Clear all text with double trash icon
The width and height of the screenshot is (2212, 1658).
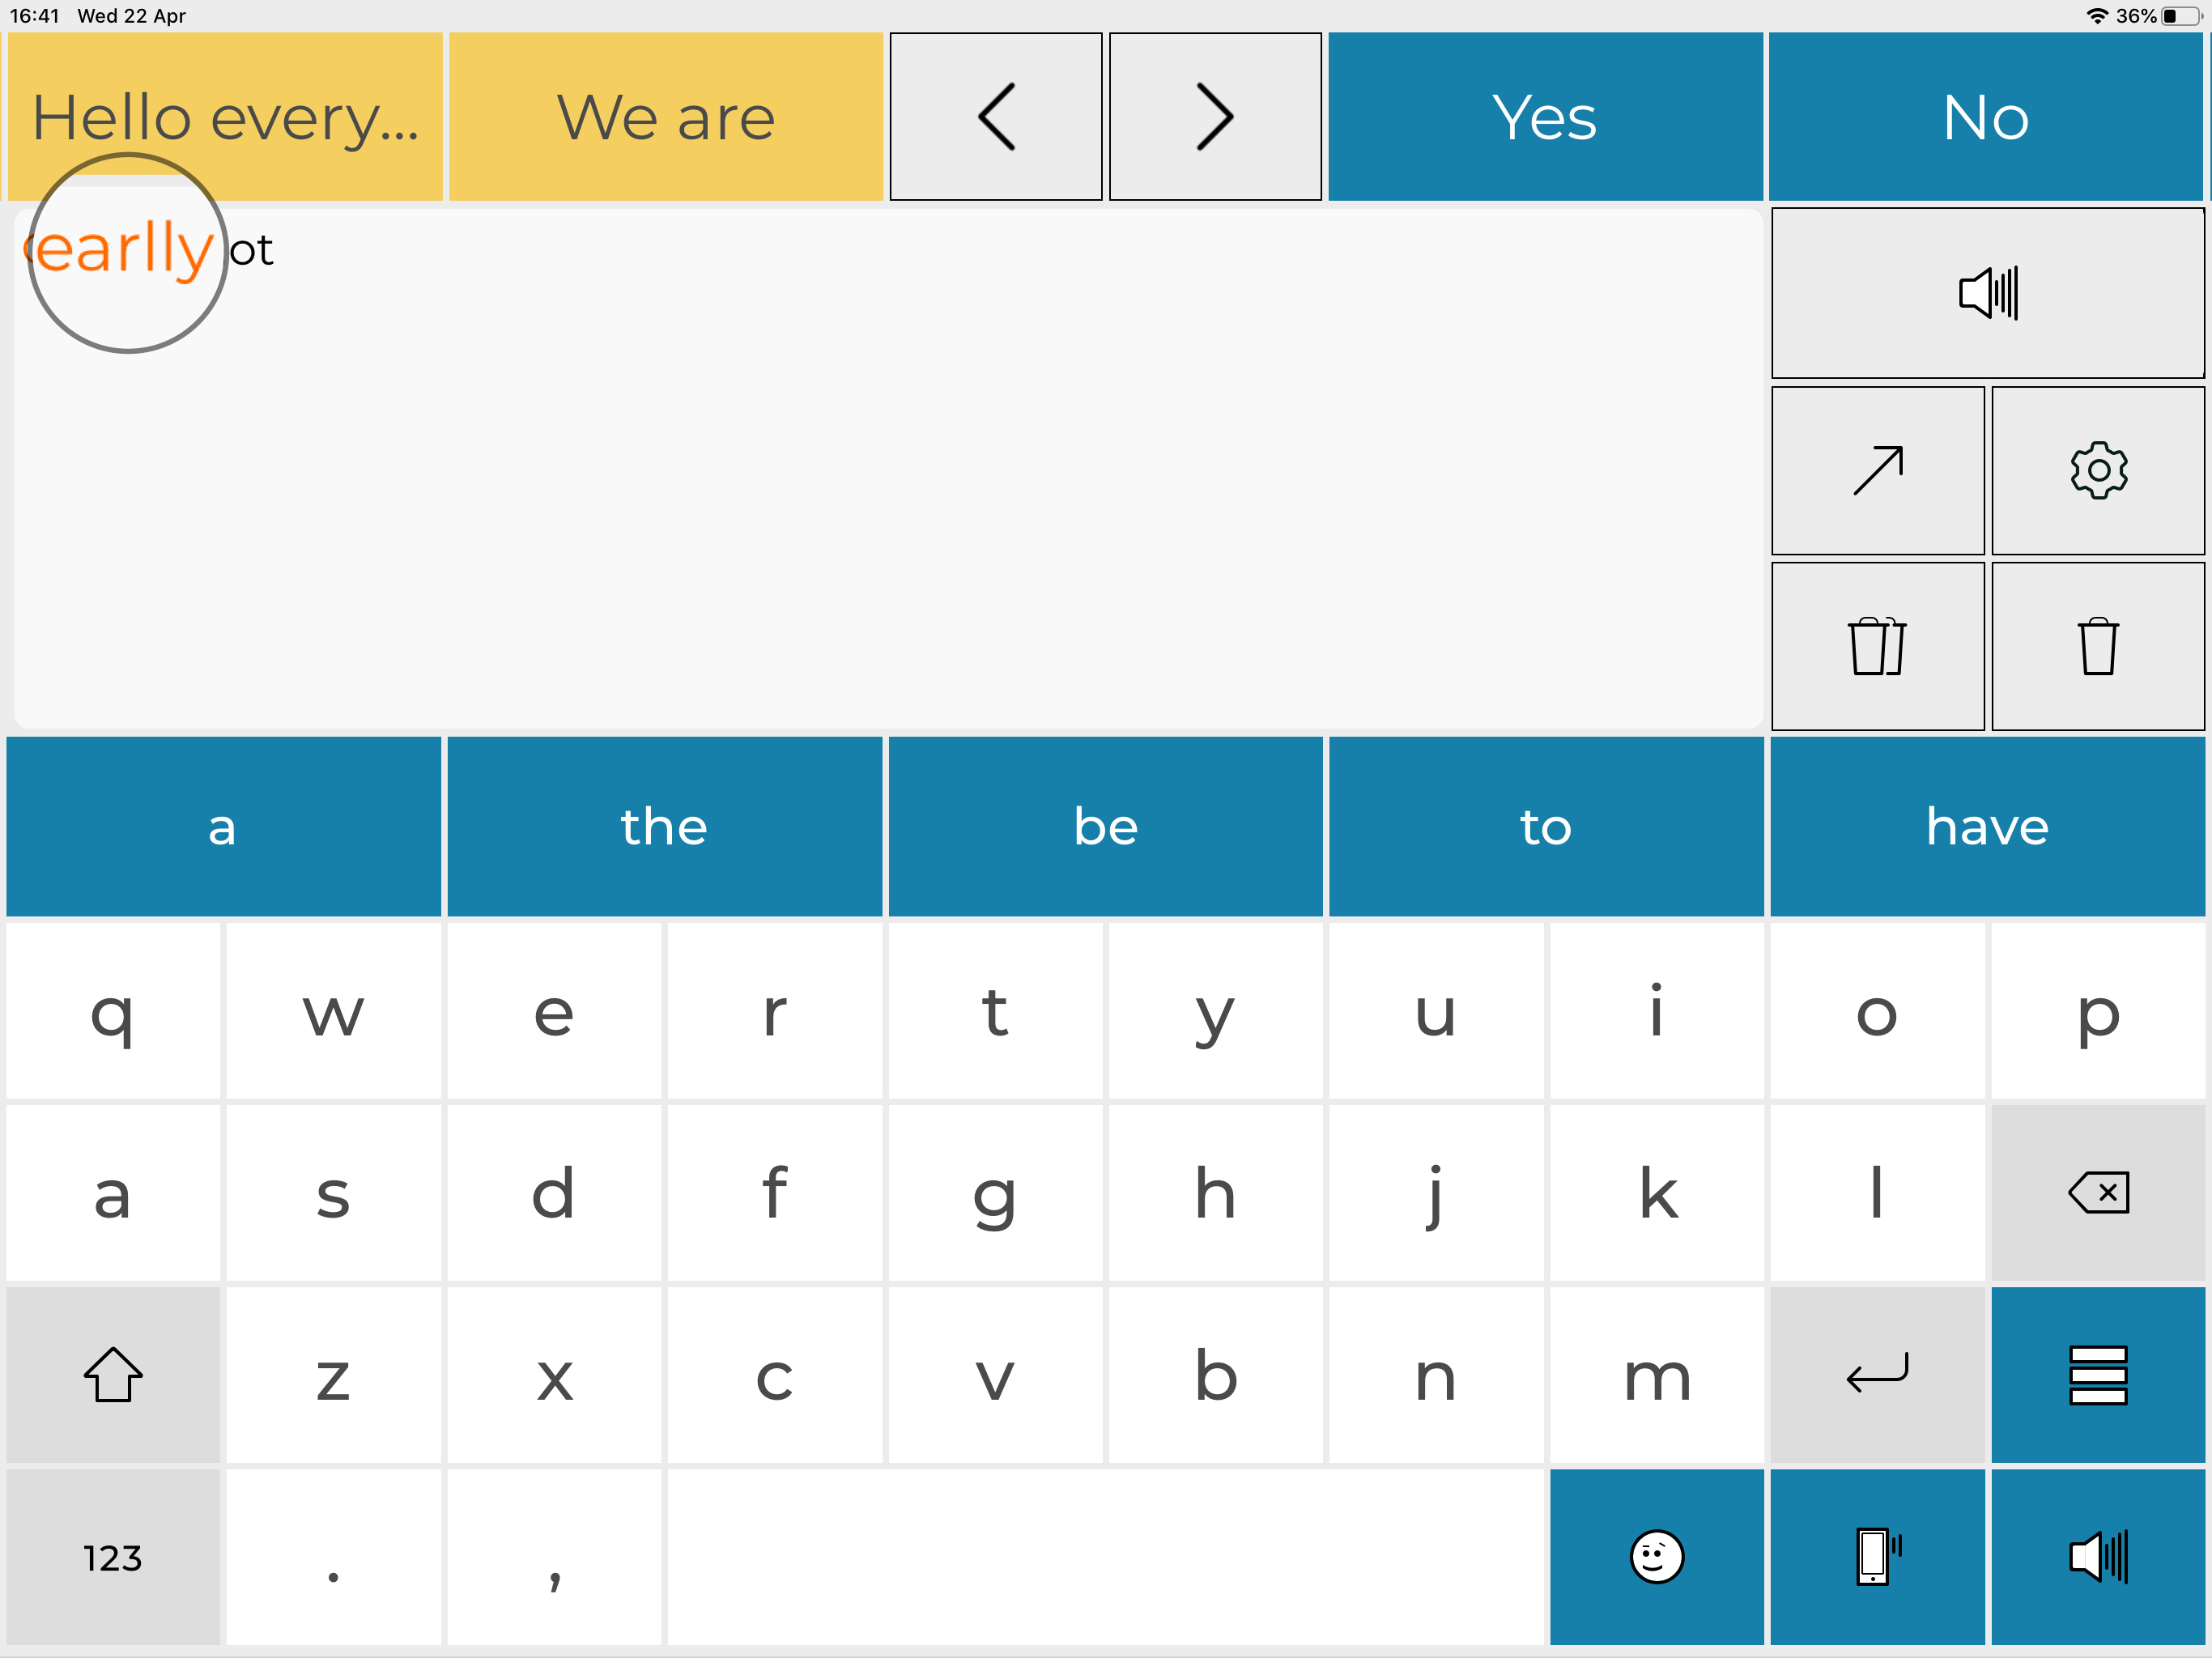click(1877, 646)
